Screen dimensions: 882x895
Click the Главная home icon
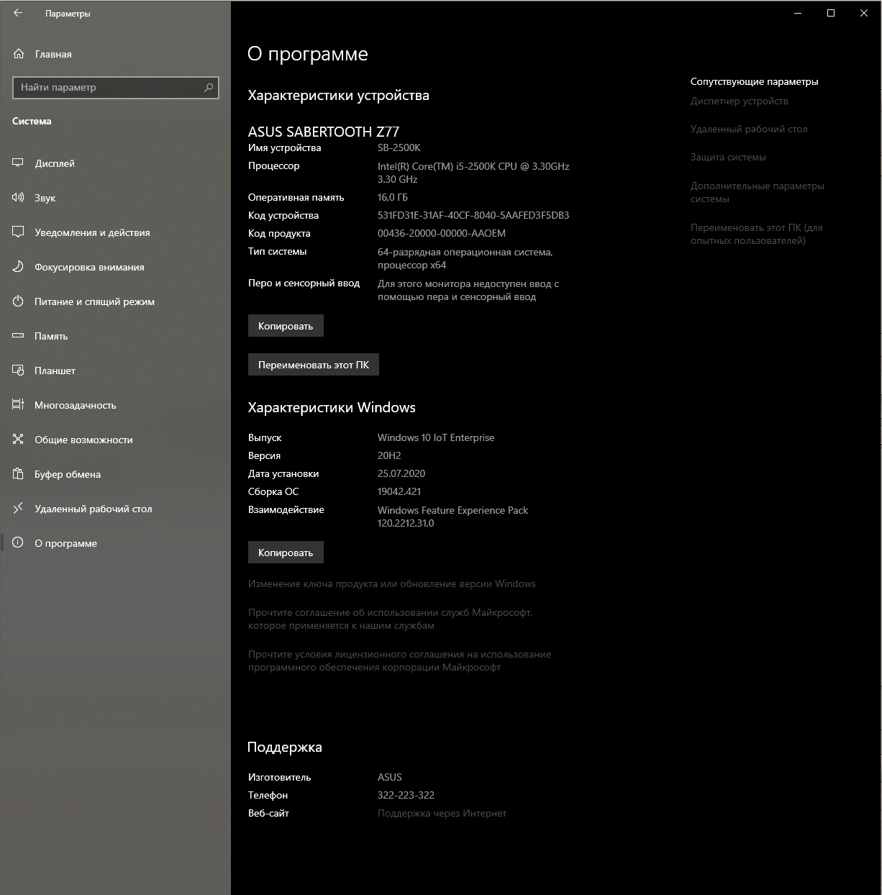19,54
